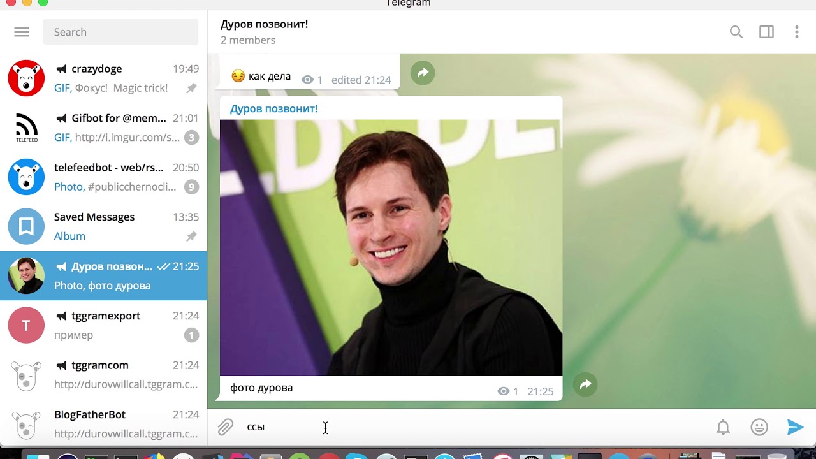Click views eye icon on 'как дела'
The image size is (816, 459).
[307, 80]
